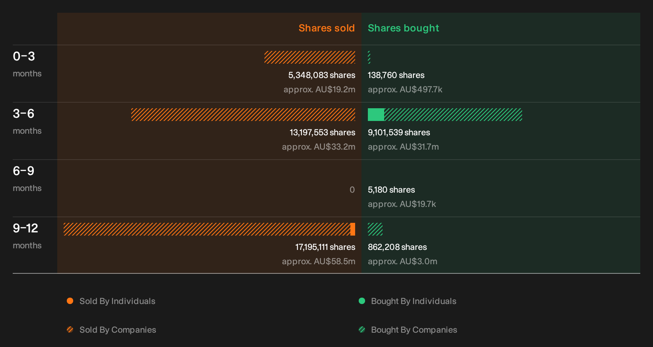The width and height of the screenshot is (653, 347).
Task: Click the 862,208 shares value
Action: (x=397, y=247)
